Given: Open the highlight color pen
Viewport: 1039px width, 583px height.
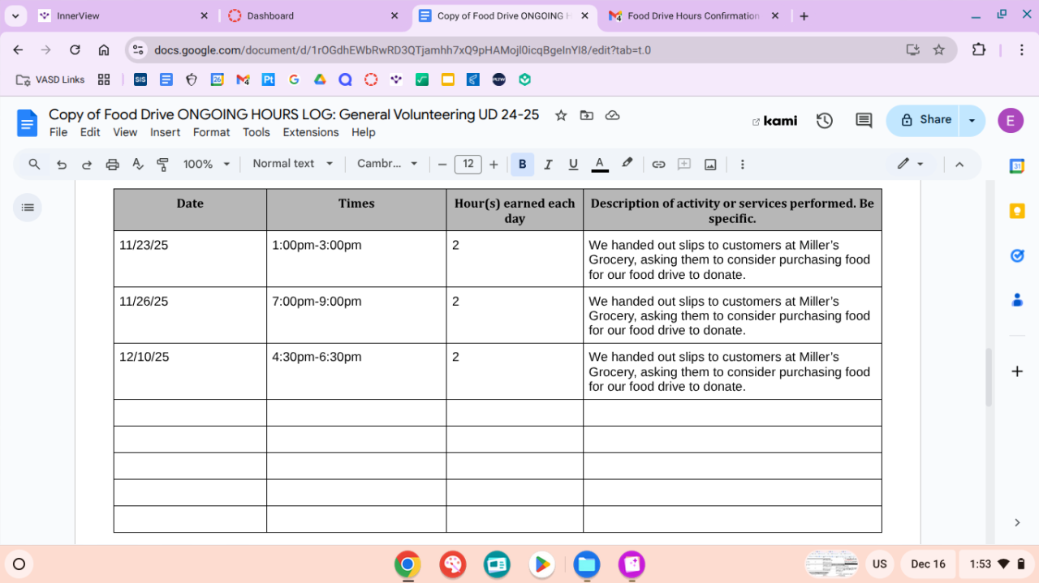Looking at the screenshot, I should pyautogui.click(x=627, y=164).
